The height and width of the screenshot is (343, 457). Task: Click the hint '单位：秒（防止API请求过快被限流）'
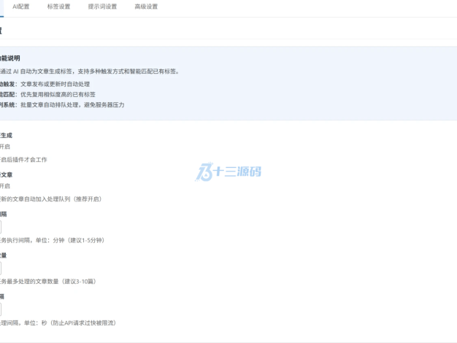tap(70, 323)
